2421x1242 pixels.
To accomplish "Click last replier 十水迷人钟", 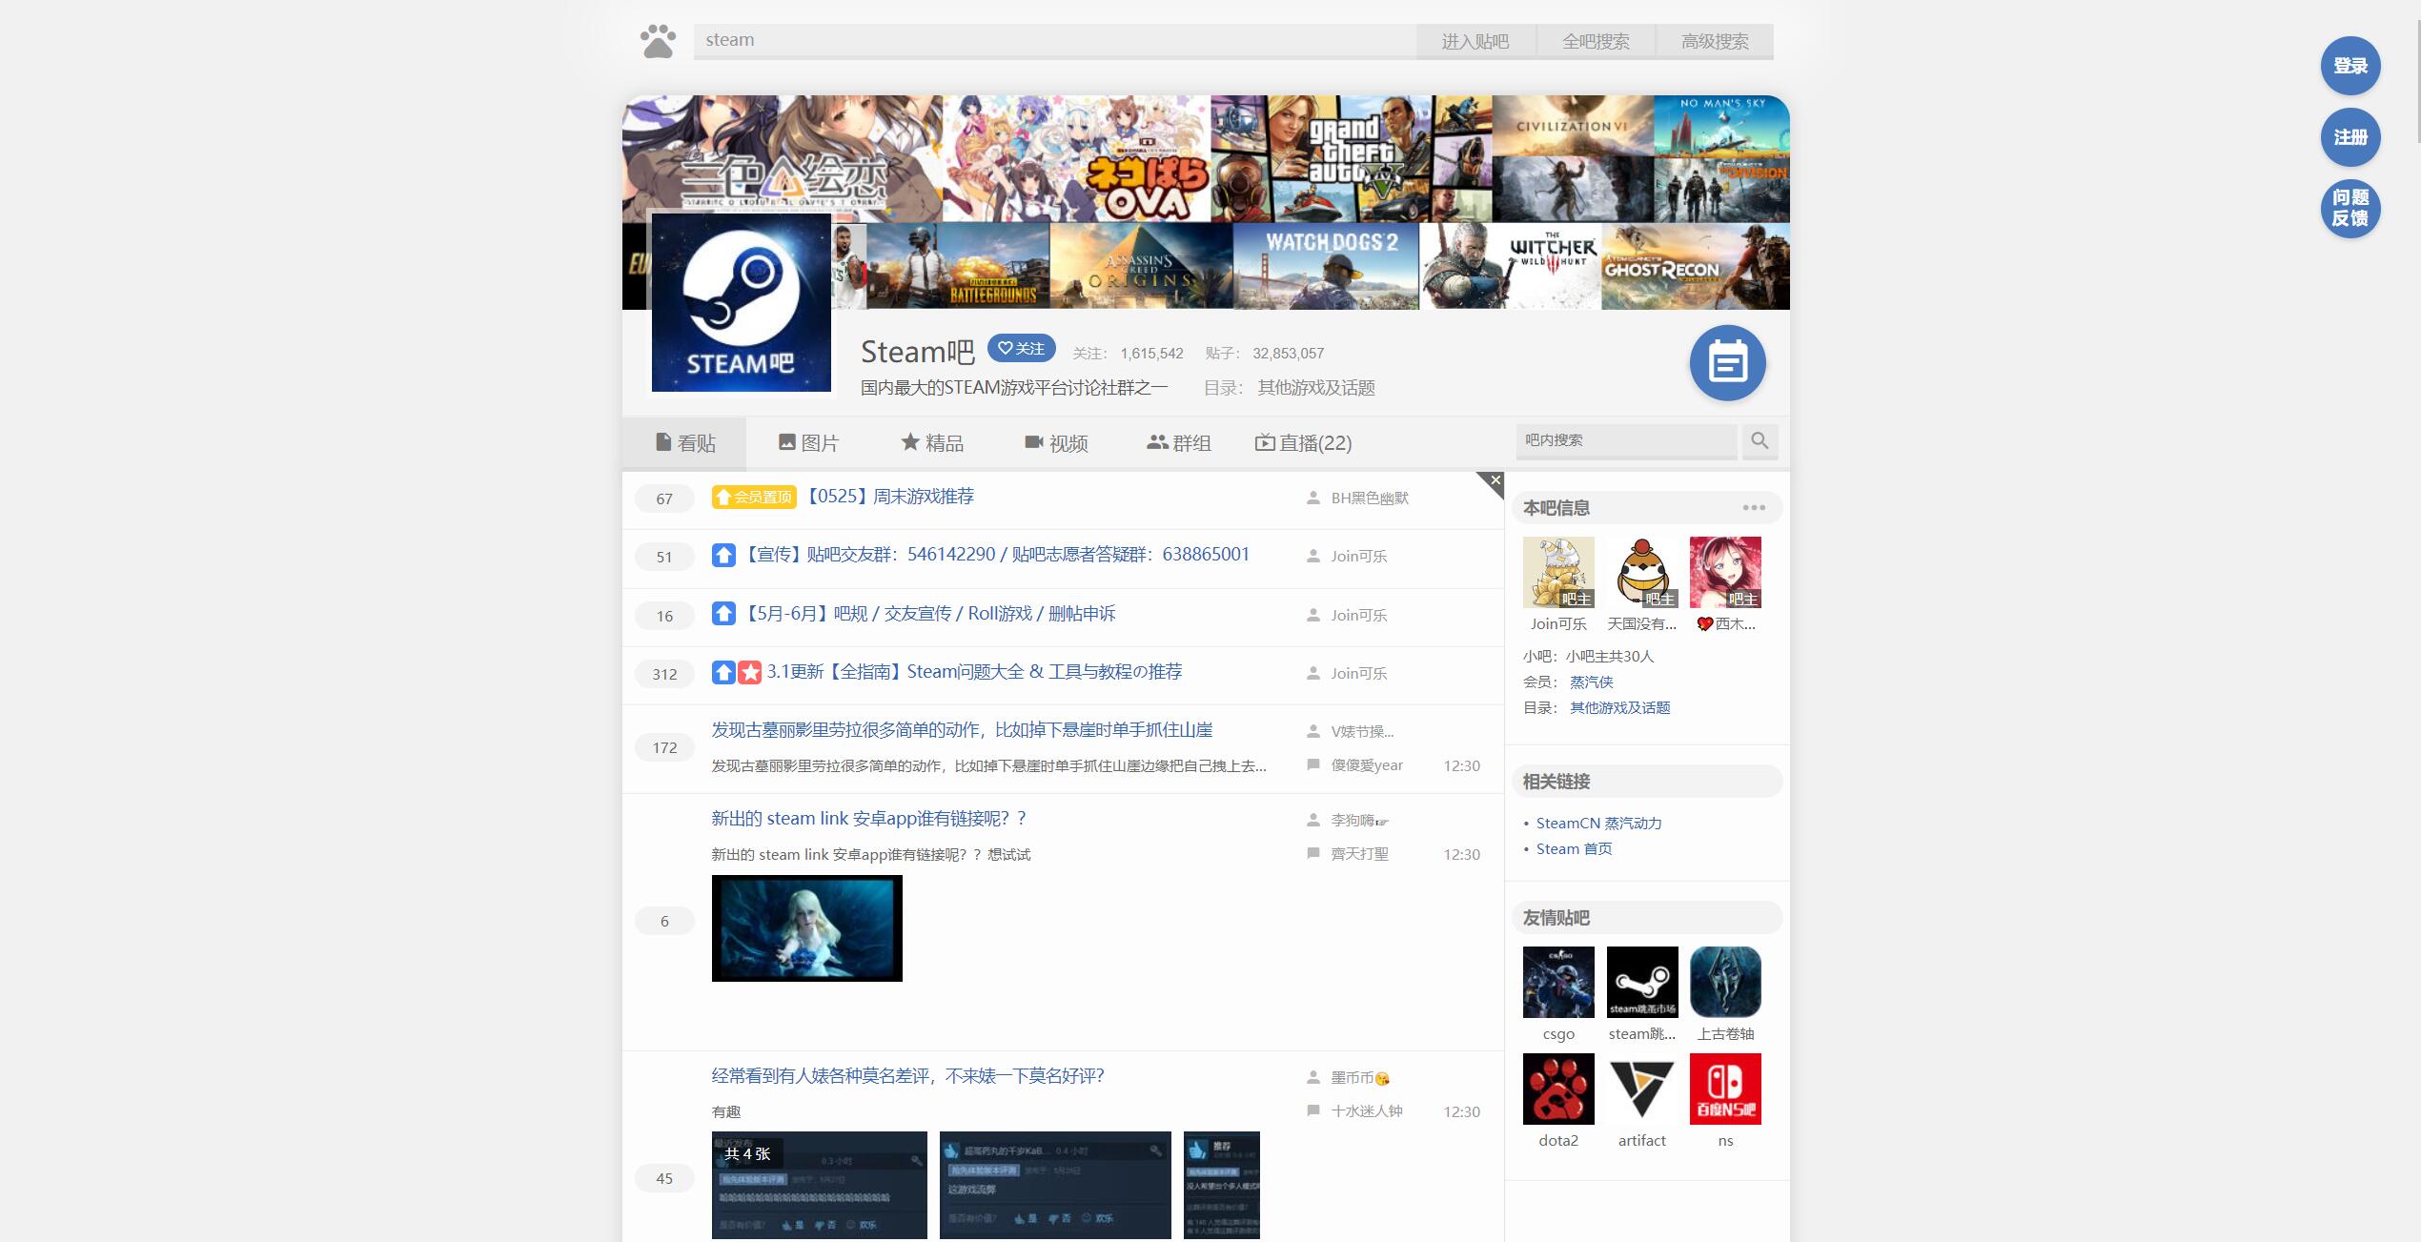I will (1366, 1111).
